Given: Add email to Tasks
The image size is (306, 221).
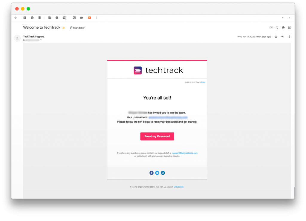Looking at the screenshot, I should [64, 18].
